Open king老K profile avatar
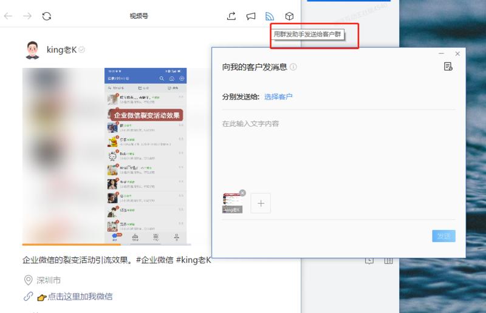Image resolution: width=486 pixels, height=313 pixels. tap(32, 50)
